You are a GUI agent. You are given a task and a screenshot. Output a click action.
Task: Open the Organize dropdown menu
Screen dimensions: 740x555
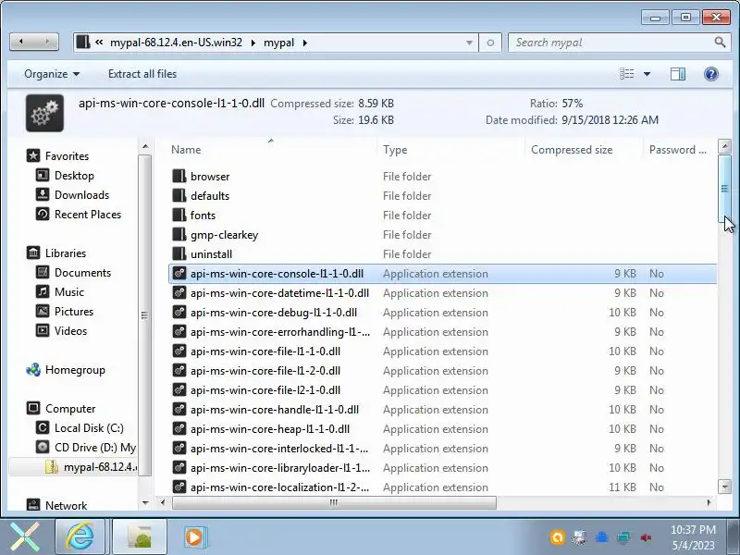coord(52,74)
